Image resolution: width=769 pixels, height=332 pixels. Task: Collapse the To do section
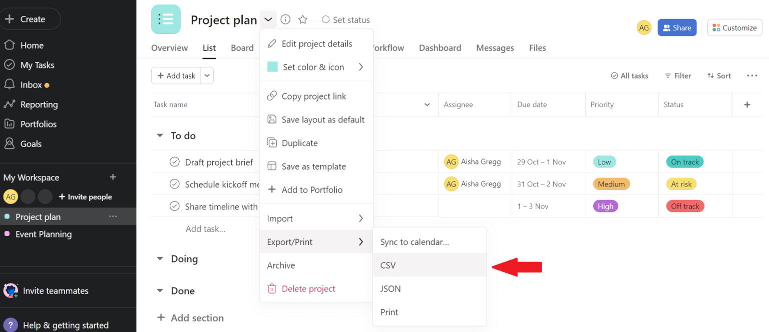(160, 135)
